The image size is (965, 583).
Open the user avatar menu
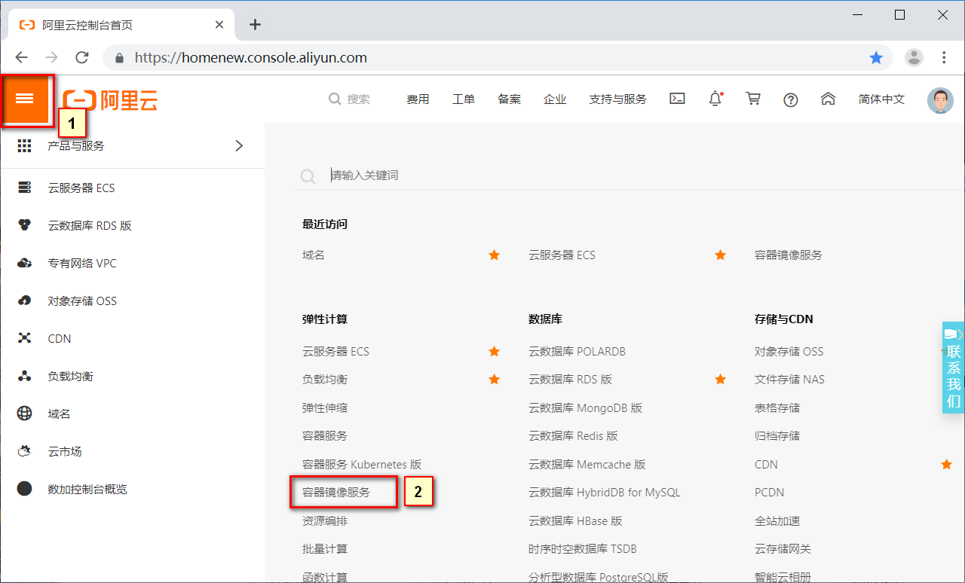[939, 99]
